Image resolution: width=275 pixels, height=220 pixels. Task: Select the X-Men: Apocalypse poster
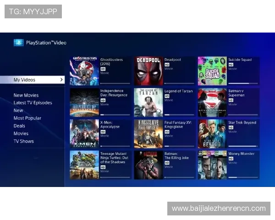(84, 134)
